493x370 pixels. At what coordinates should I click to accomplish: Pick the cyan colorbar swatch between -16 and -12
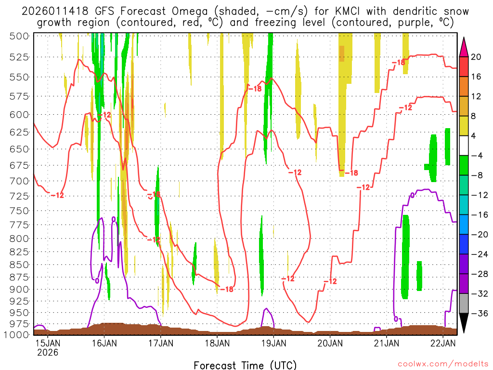click(464, 205)
